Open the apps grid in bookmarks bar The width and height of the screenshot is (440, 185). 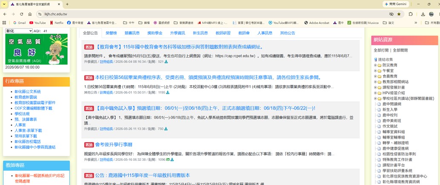click(x=4, y=22)
